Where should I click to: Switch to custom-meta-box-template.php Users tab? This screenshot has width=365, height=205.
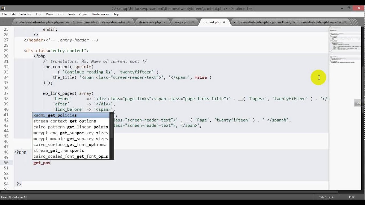[x=288, y=22]
